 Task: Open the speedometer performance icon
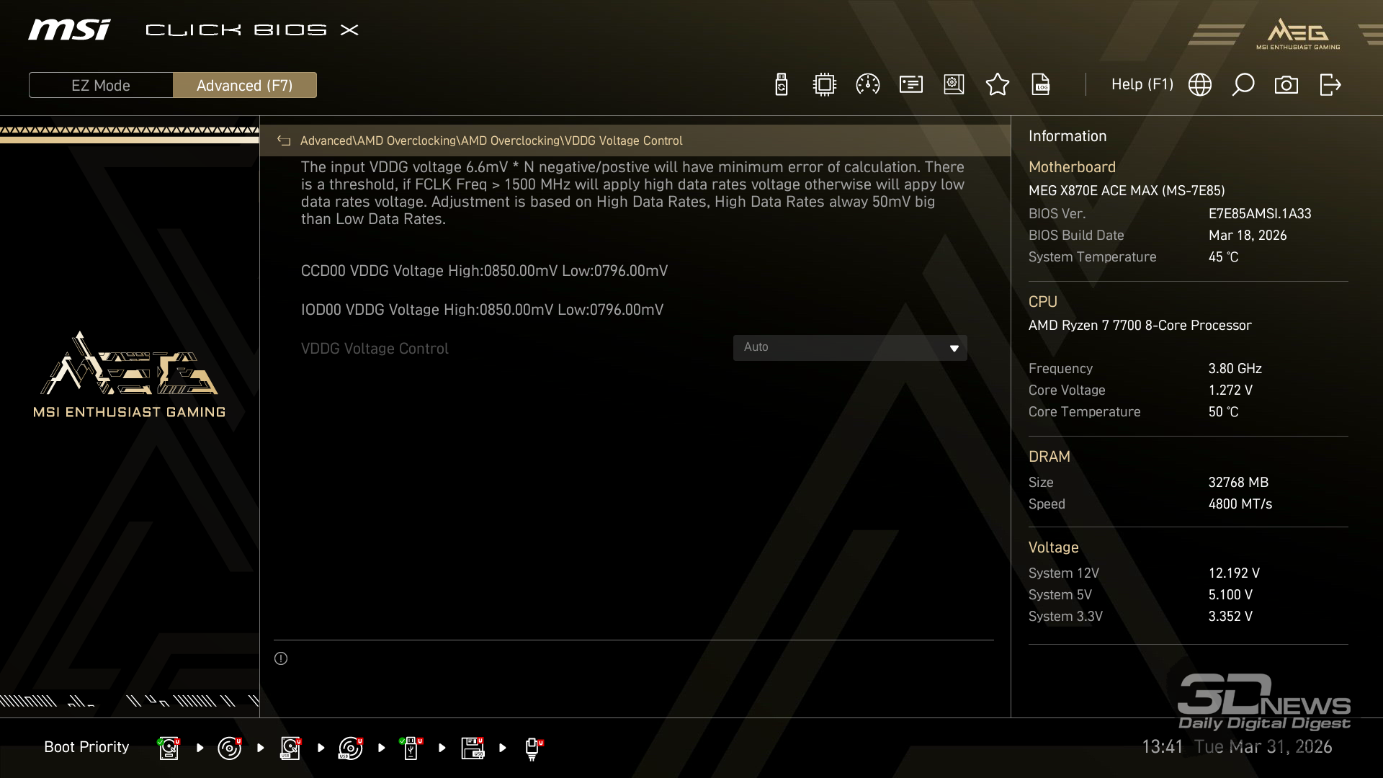[867, 85]
